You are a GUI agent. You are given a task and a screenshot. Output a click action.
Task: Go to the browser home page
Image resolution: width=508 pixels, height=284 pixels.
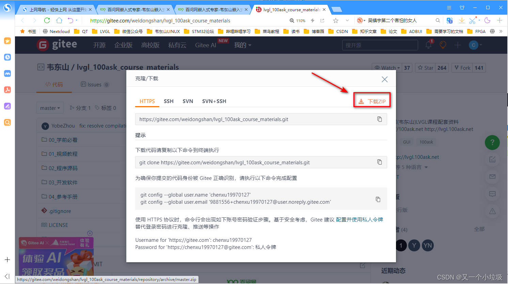(59, 20)
